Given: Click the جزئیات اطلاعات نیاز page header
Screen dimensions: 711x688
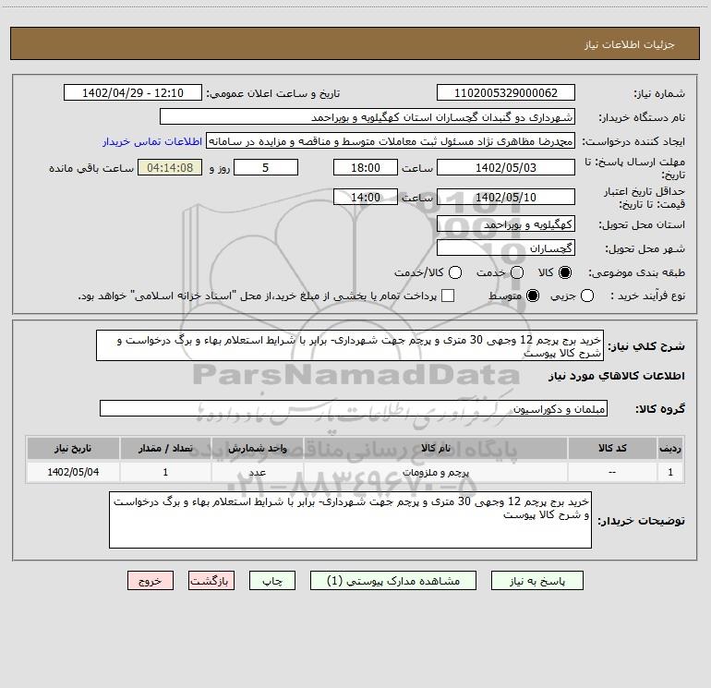Looking at the screenshot, I should pos(630,44).
